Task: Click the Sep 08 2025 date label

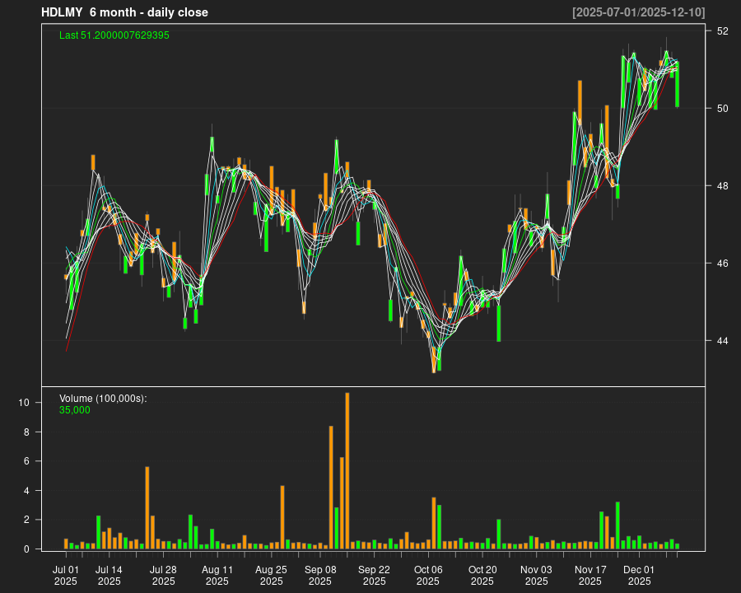Action: pyautogui.click(x=320, y=575)
